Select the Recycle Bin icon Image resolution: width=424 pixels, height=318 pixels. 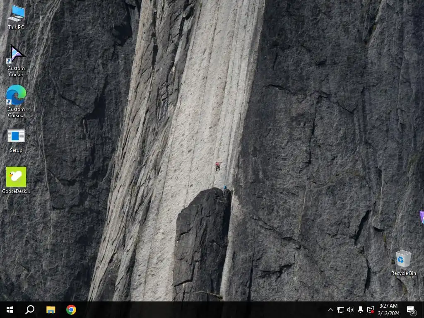point(403,263)
